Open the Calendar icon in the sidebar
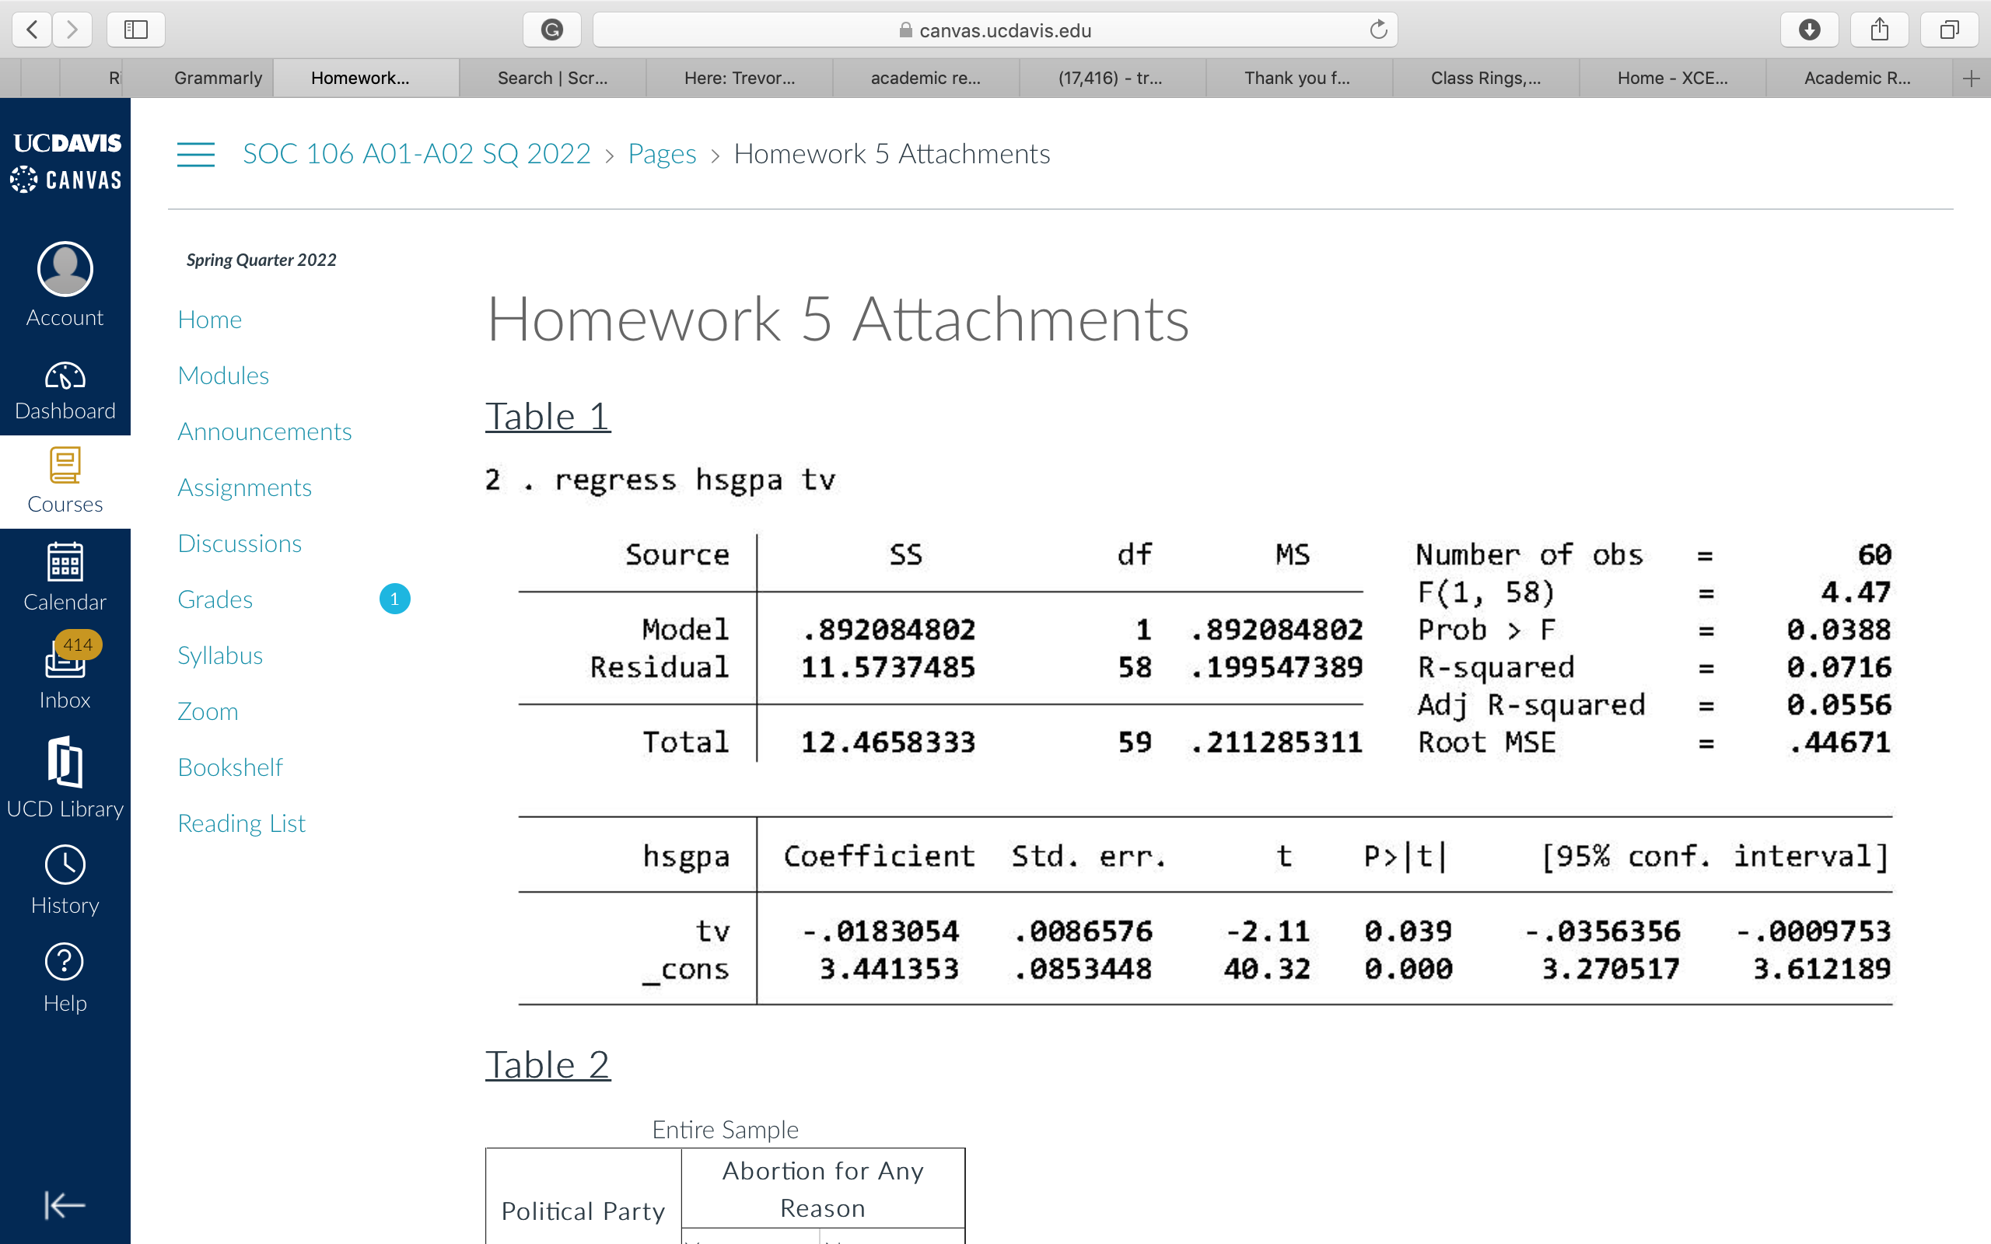Screen dimensions: 1991x1244 (65, 564)
